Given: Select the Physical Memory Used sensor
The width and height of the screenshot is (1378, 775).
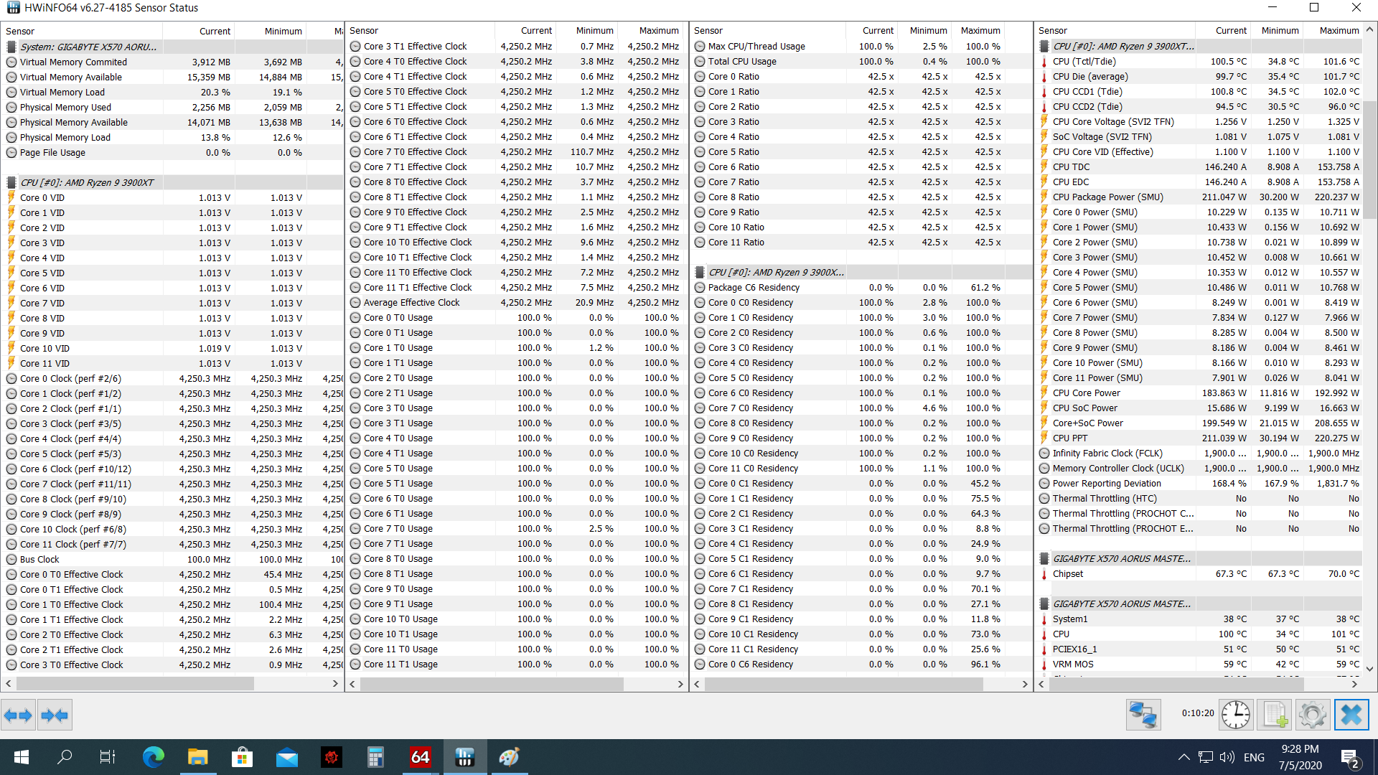Looking at the screenshot, I should pos(172,108).
